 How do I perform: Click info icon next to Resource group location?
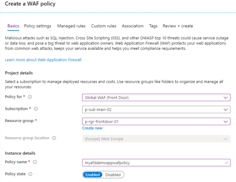[x=54, y=138]
